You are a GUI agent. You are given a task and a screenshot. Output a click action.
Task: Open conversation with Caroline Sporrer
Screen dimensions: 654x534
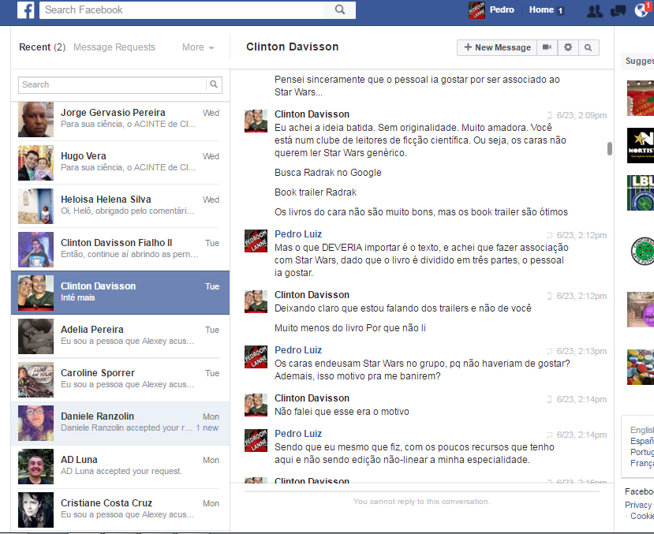tap(120, 379)
